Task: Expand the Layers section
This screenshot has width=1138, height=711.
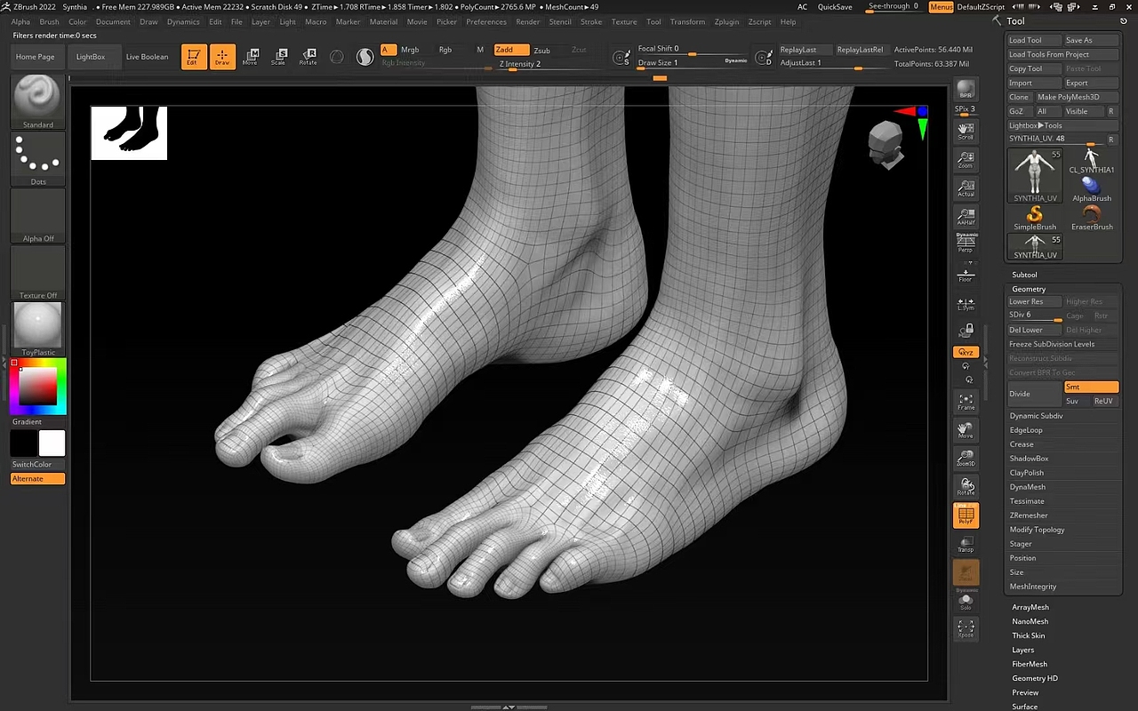Action: tap(1023, 650)
